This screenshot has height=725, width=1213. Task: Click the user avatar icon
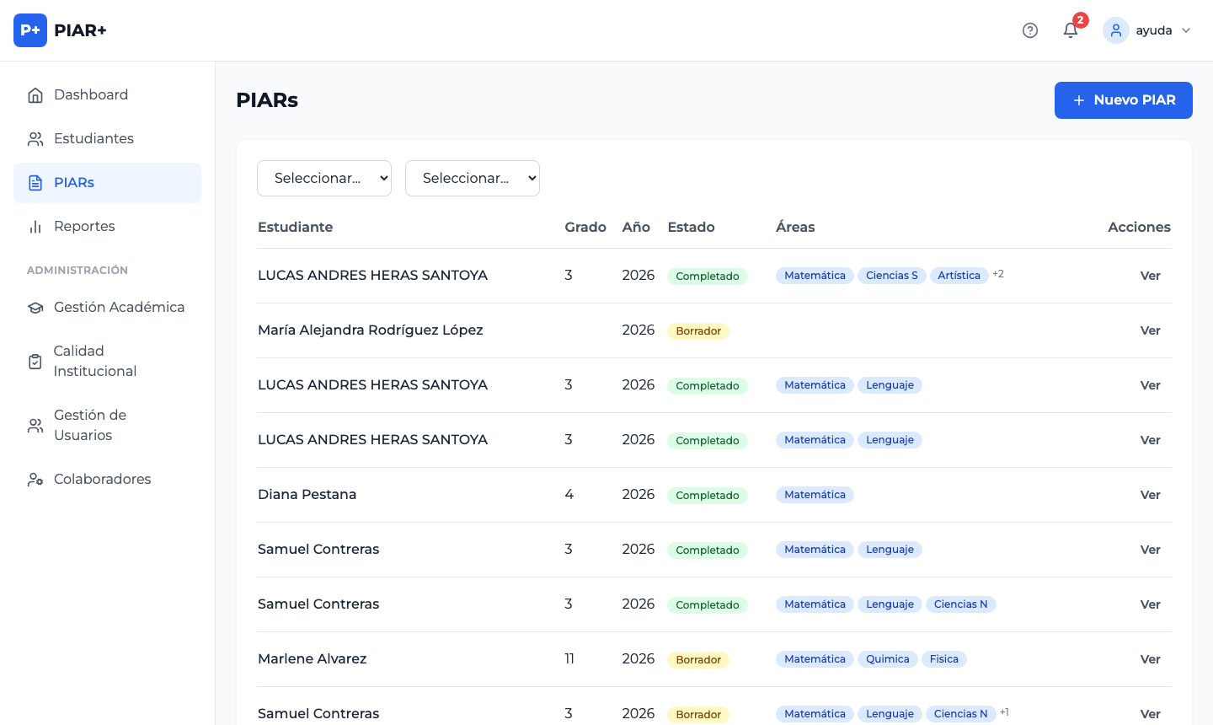click(x=1116, y=30)
